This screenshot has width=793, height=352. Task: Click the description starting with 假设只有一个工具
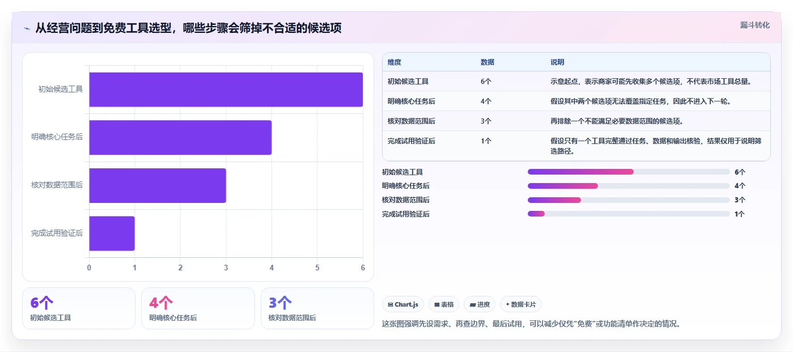(655, 146)
